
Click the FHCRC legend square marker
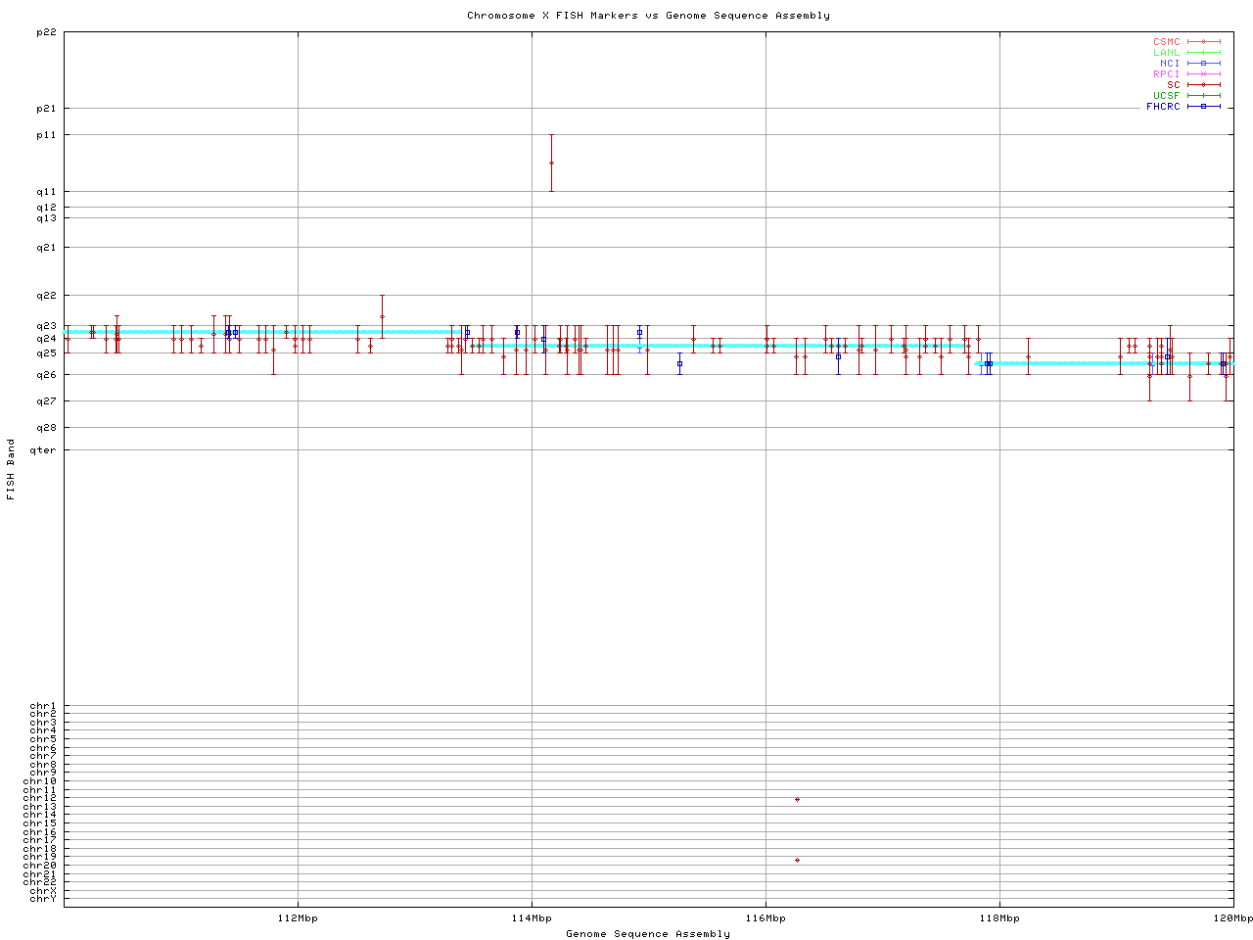click(1203, 107)
